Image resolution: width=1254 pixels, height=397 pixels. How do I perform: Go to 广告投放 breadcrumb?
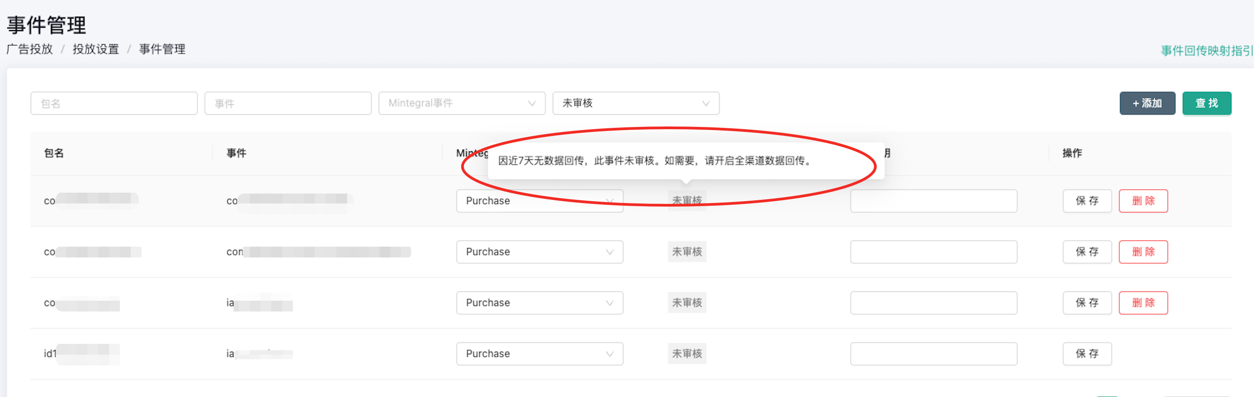click(30, 49)
